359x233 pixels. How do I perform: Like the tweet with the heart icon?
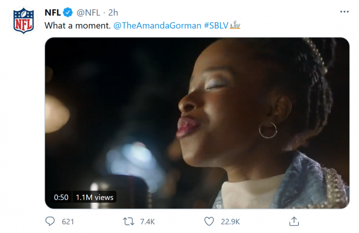tap(209, 222)
